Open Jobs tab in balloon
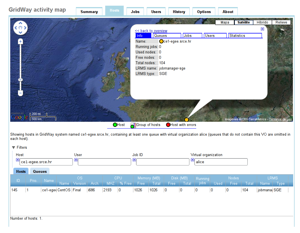 point(192,35)
